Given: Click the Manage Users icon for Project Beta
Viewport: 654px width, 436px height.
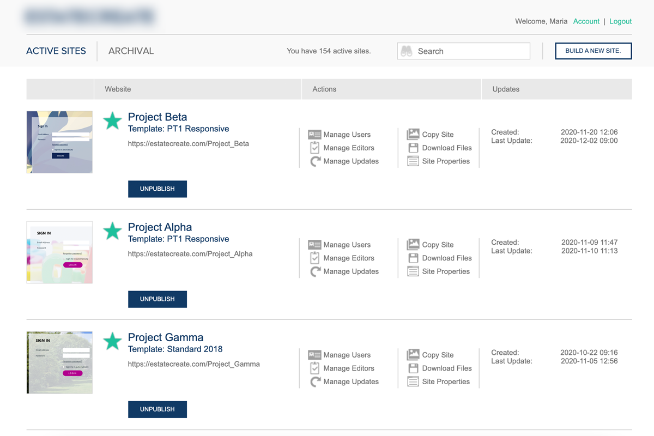Looking at the screenshot, I should coord(314,135).
